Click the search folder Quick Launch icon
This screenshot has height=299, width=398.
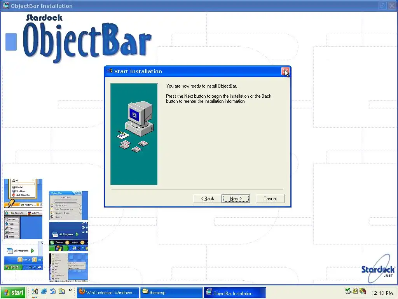pos(61,291)
